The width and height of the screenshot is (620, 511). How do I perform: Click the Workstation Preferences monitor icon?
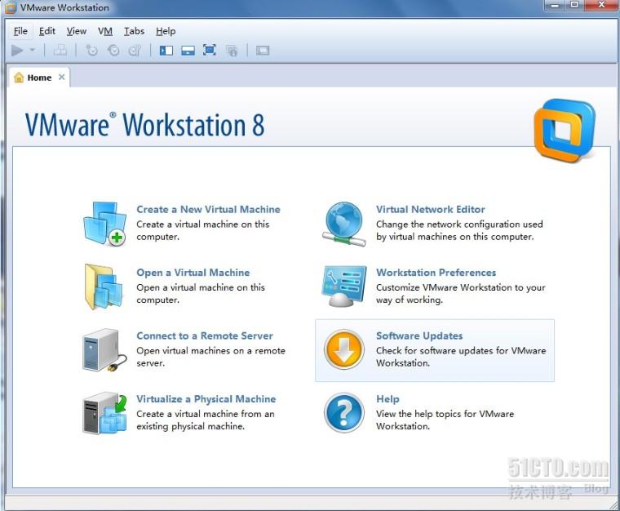[344, 287]
